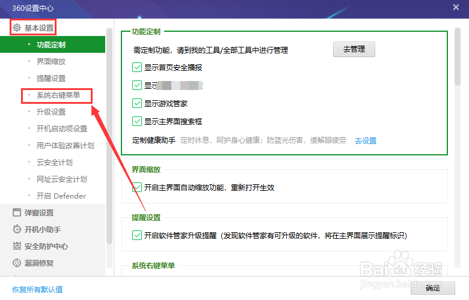
Task: Click the 系统右键菜单 section heading
Action: (153, 265)
